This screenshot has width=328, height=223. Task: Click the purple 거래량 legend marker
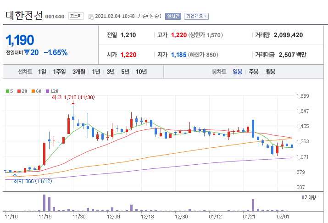pyautogui.click(x=303, y=197)
